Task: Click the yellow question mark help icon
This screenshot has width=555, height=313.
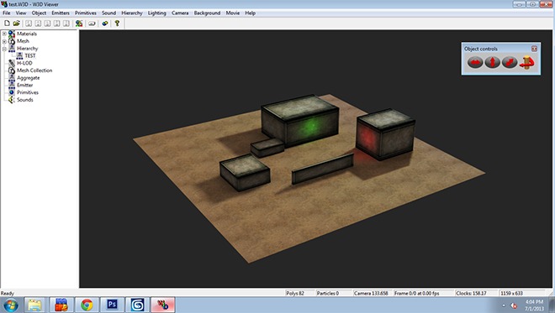Action: (117, 23)
